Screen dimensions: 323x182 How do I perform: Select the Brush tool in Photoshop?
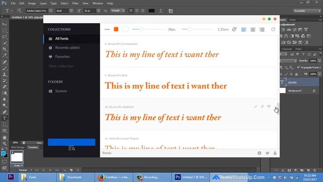pos(5,68)
